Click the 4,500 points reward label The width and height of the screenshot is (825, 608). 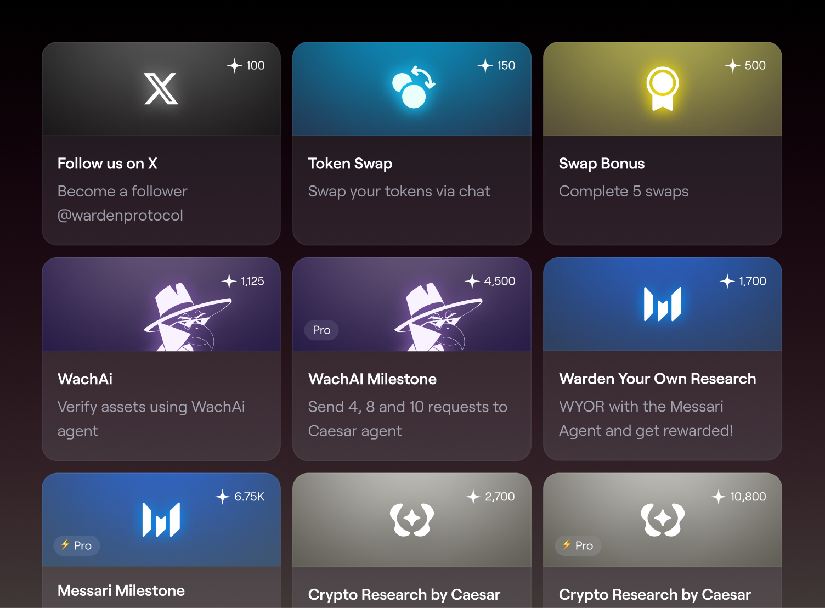pyautogui.click(x=490, y=282)
